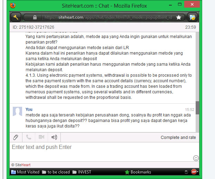Click the Firefox logo in title bar
Image resolution: width=215 pixels, height=179 pixels.
pos(13,6)
